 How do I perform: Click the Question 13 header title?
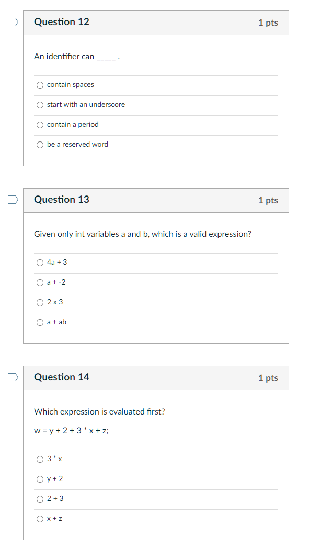tap(61, 200)
